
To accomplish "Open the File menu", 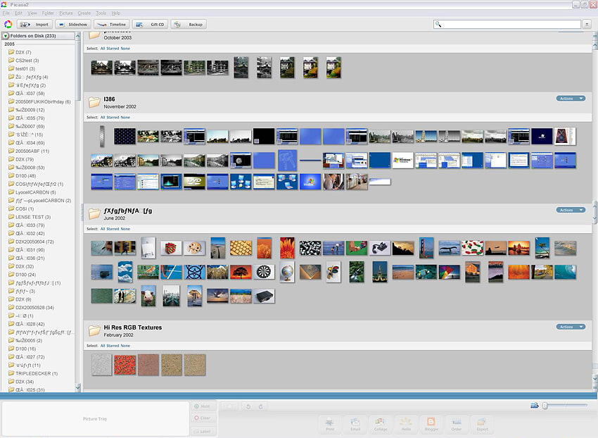I will 6,13.
